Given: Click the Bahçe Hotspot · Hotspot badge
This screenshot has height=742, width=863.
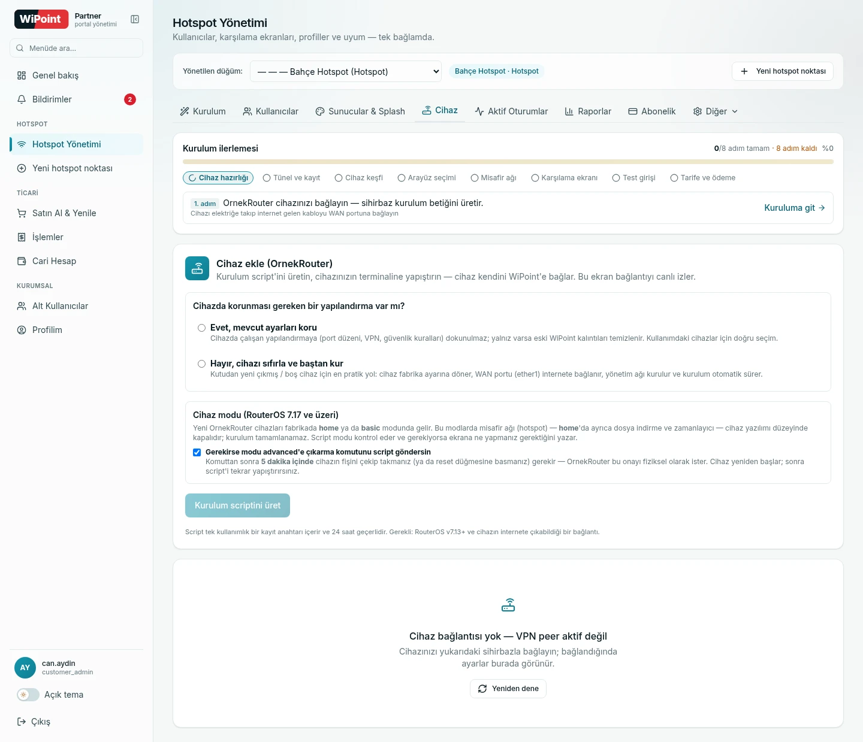Looking at the screenshot, I should coord(496,71).
